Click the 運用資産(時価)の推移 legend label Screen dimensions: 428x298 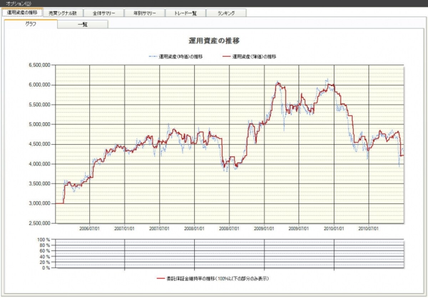pyautogui.click(x=181, y=56)
